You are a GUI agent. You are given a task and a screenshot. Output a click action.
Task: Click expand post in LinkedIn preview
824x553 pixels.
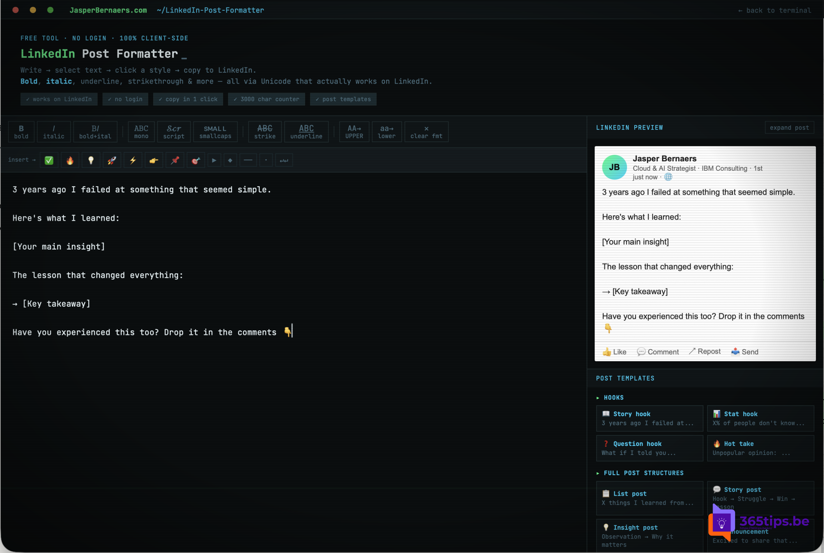[790, 128]
